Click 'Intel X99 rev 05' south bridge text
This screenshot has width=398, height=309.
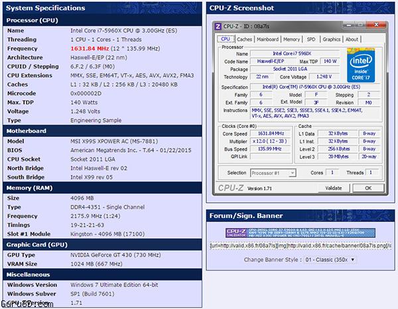tap(92, 177)
